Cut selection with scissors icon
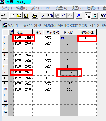Image resolution: width=106 pixels, height=121 pixels. pyautogui.click(x=44, y=16)
